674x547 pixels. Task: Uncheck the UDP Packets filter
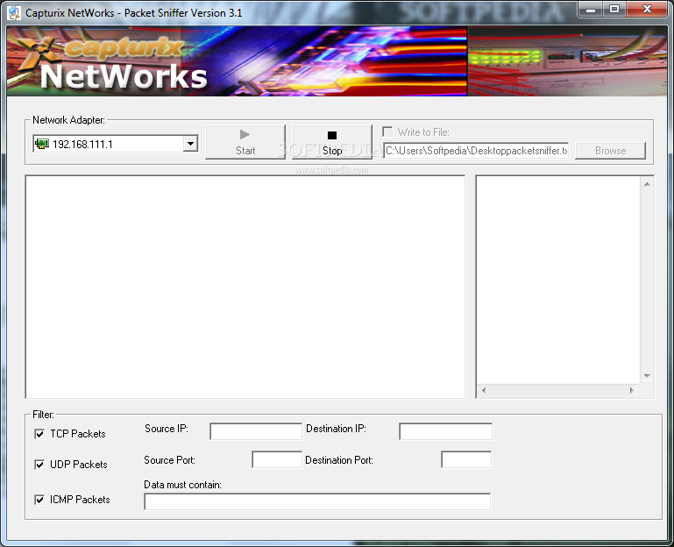39,465
